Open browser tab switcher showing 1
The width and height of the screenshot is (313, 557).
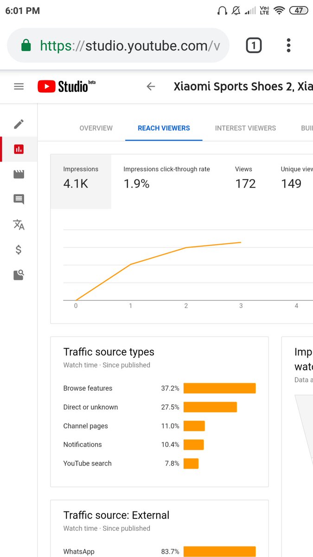[254, 45]
